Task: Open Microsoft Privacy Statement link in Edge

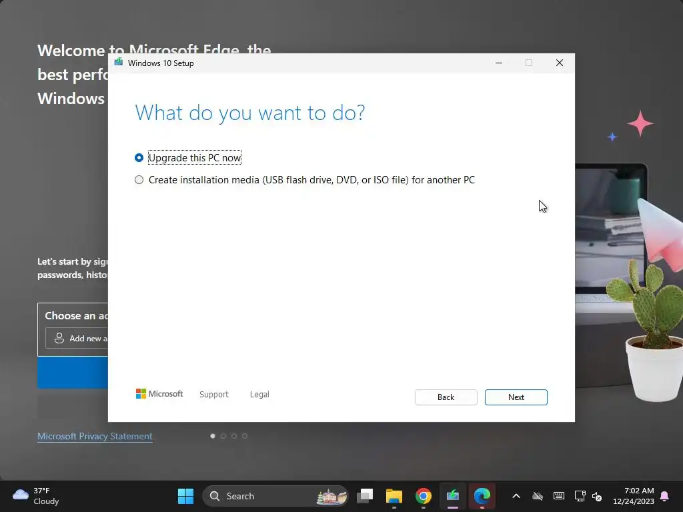Action: (95, 436)
